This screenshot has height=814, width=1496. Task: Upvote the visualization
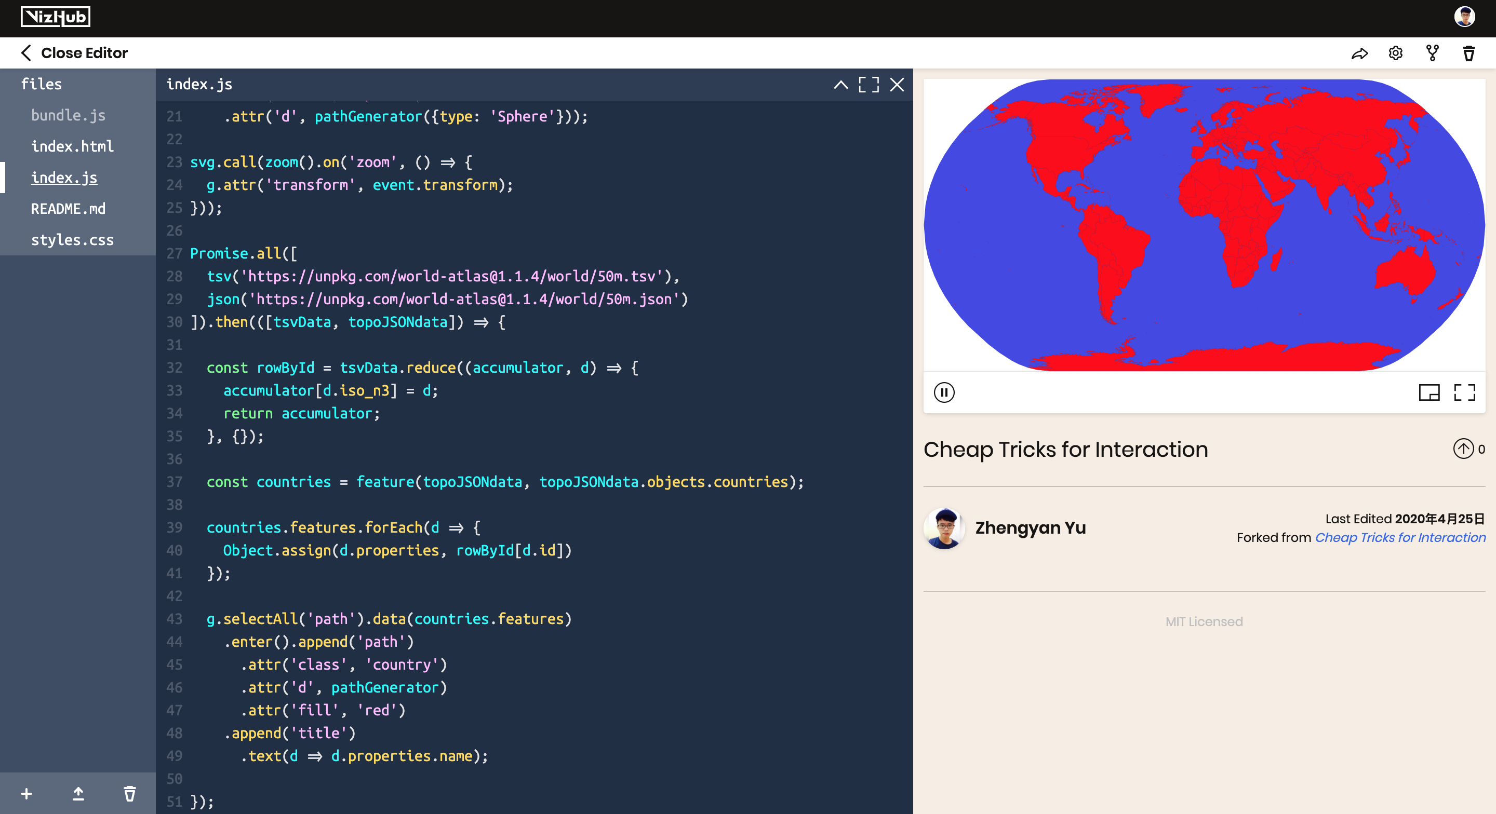click(x=1463, y=448)
